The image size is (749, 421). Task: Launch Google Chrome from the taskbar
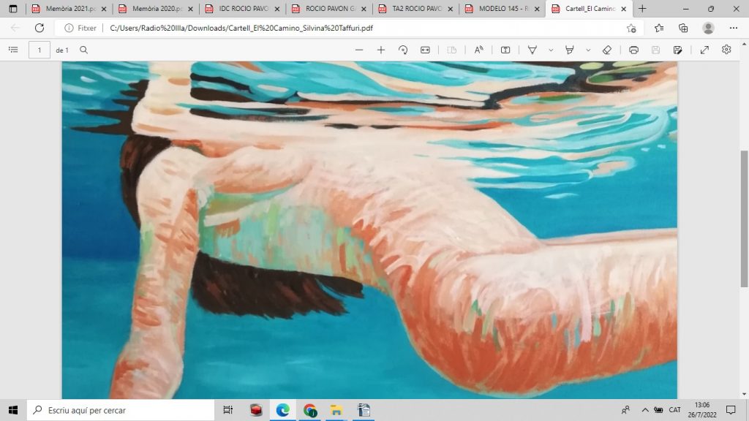[x=309, y=410]
